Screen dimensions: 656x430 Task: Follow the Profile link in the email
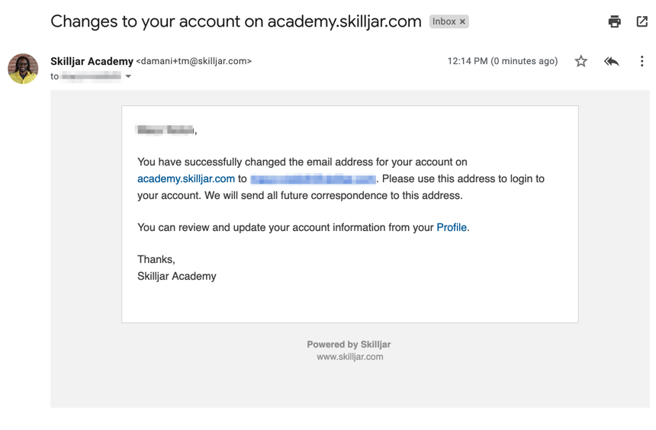[x=452, y=227]
